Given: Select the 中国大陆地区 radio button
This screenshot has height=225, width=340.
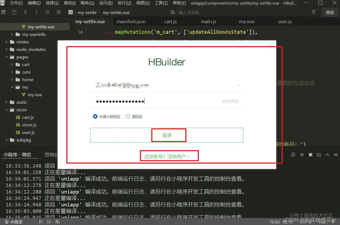Looking at the screenshot, I should click(x=95, y=116).
